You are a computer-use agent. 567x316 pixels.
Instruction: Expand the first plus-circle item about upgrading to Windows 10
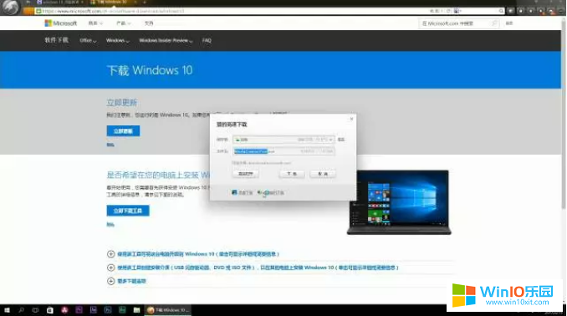click(110, 254)
